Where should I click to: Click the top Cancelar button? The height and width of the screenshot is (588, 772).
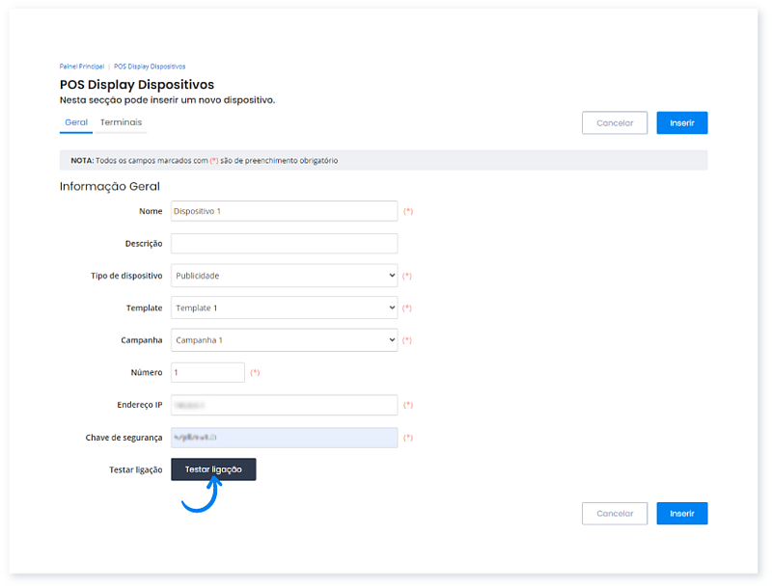(x=615, y=123)
